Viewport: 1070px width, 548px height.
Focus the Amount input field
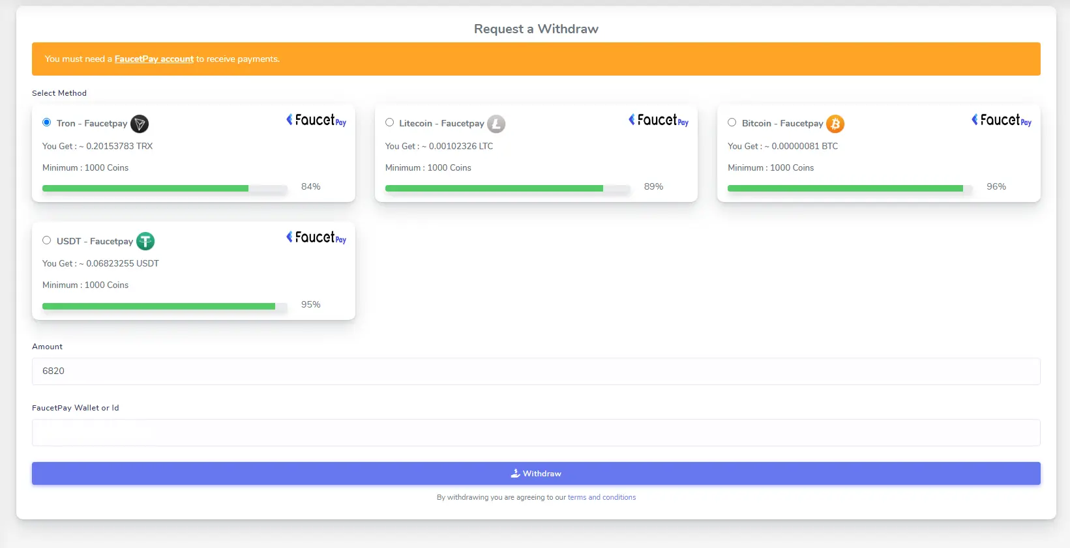pos(536,371)
